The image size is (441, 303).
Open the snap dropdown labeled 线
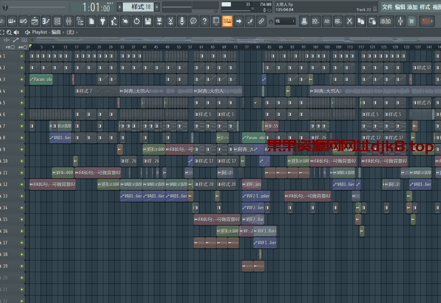tap(285, 21)
